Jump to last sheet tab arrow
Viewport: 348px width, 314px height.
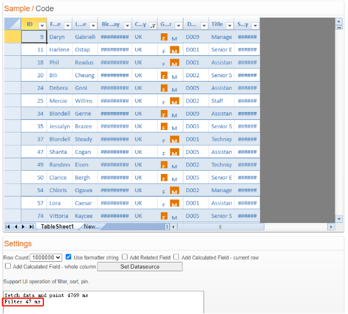[31, 227]
